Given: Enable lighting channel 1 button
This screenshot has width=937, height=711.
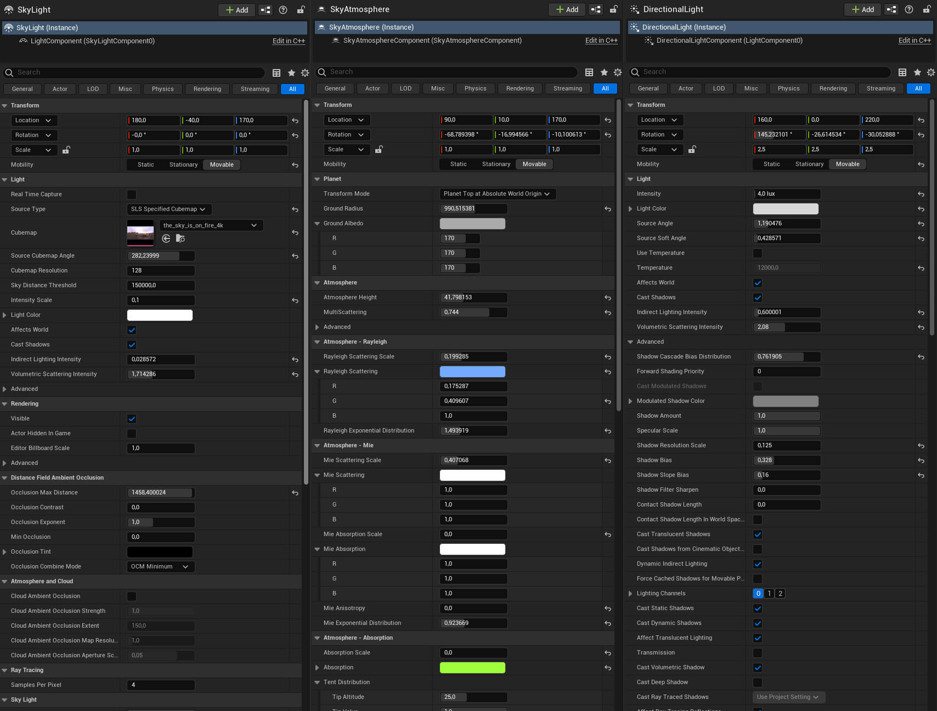Looking at the screenshot, I should click(x=769, y=594).
